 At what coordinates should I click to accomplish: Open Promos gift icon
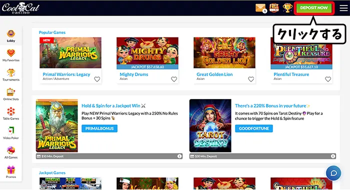coord(11,172)
